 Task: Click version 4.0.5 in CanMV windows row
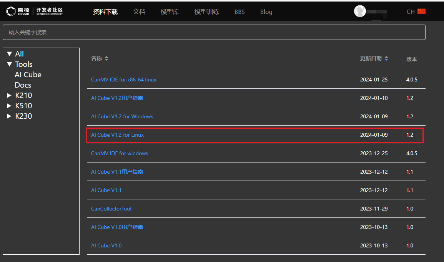click(412, 153)
